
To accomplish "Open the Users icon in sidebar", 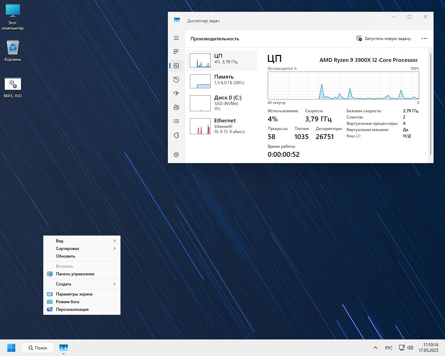I will click(x=176, y=107).
